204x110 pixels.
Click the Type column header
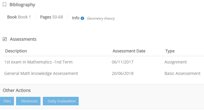pos(170,51)
